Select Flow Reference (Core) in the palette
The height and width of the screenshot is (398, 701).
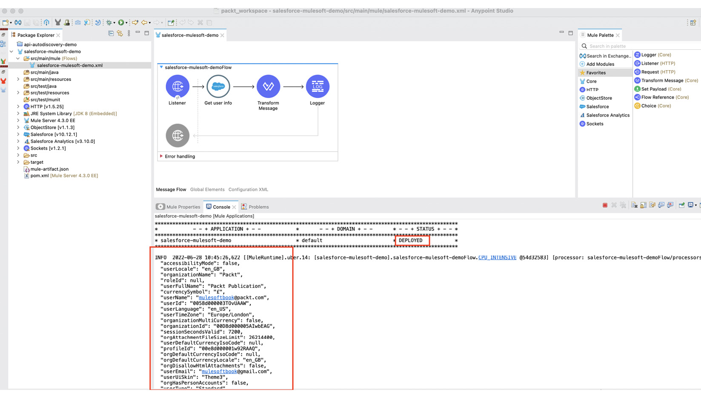click(661, 97)
